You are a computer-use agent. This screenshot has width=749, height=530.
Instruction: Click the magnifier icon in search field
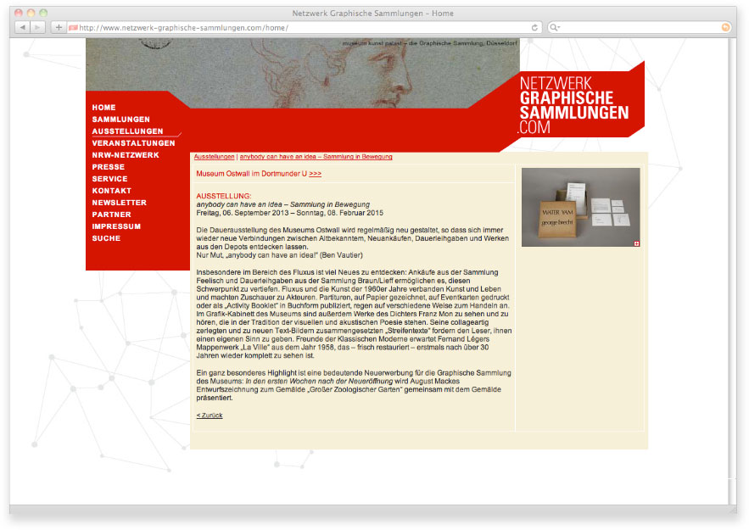(x=556, y=27)
